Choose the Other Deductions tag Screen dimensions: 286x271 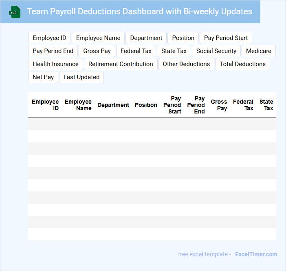click(186, 64)
